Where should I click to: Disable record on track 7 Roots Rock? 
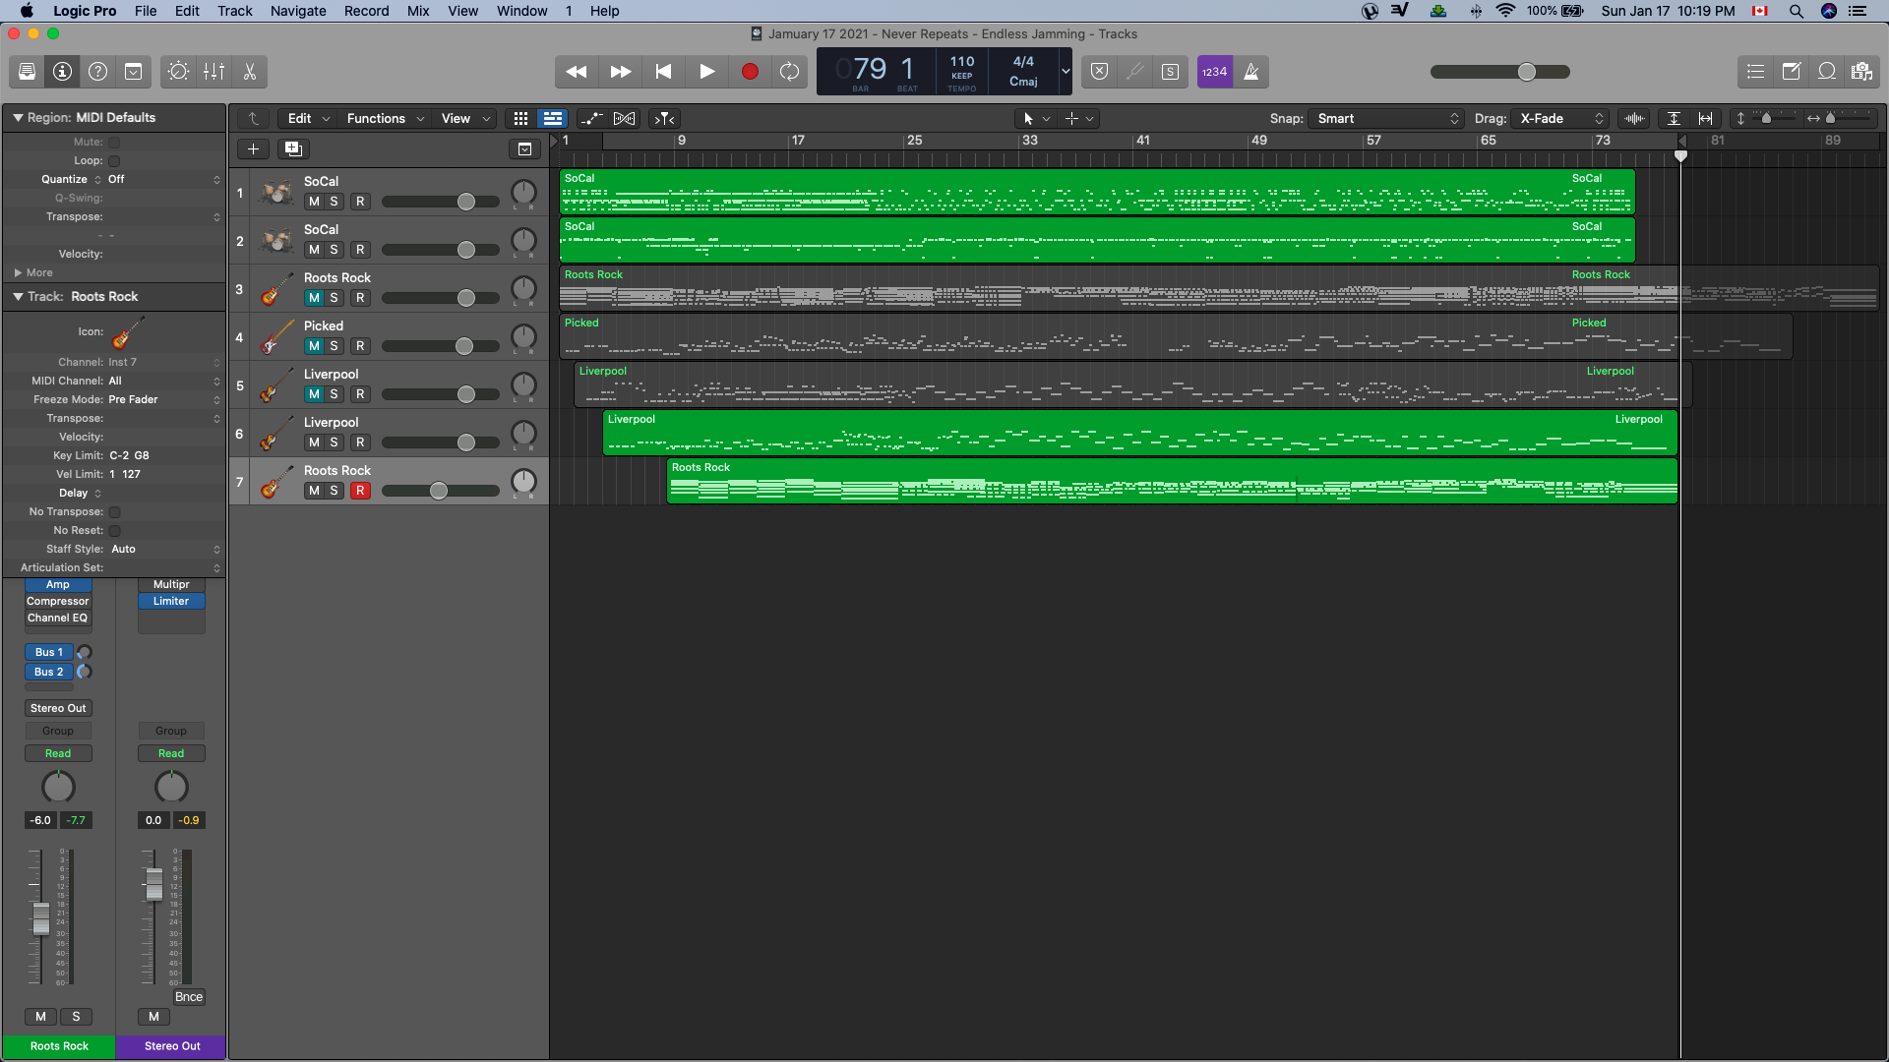[x=360, y=491]
